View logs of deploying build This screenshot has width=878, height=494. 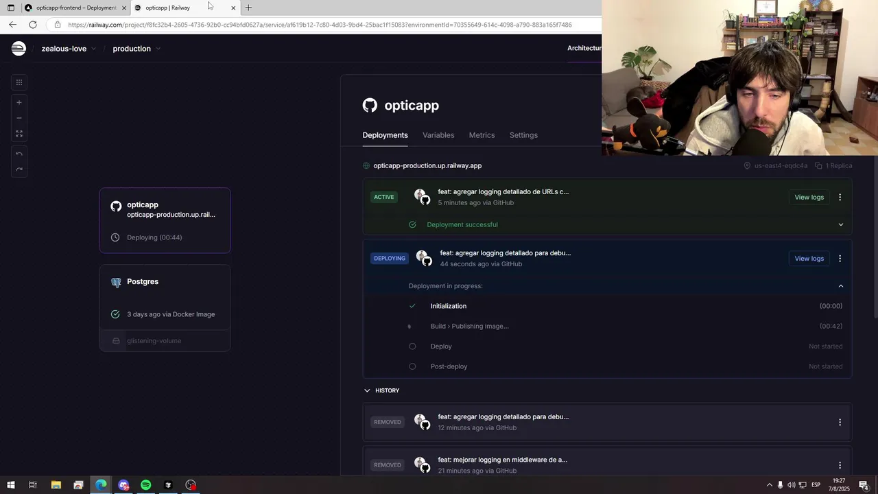(809, 259)
